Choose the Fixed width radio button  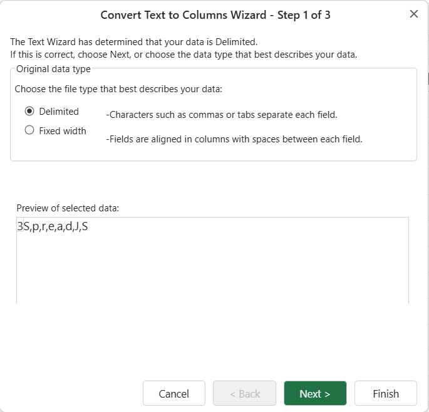pos(29,130)
